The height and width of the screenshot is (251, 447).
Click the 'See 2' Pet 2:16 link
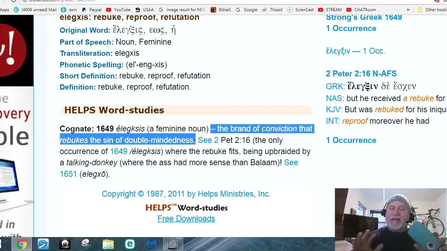(x=208, y=140)
